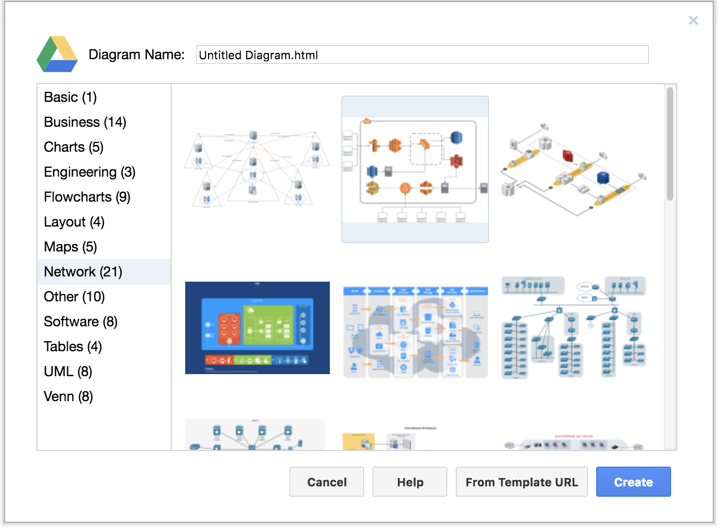The width and height of the screenshot is (720, 530).
Task: Close the template dialog with X
Action: point(693,20)
